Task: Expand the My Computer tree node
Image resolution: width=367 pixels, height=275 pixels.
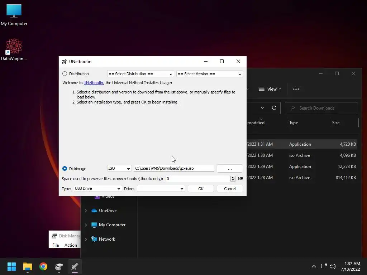Action: (86, 225)
